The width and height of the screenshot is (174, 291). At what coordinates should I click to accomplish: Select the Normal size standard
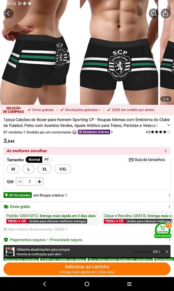pos(34,160)
